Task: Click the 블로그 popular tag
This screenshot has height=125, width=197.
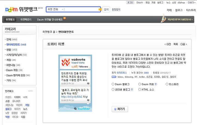Action: pos(8,109)
